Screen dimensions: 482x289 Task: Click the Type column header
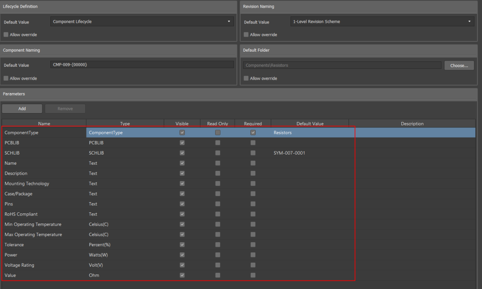click(x=125, y=124)
